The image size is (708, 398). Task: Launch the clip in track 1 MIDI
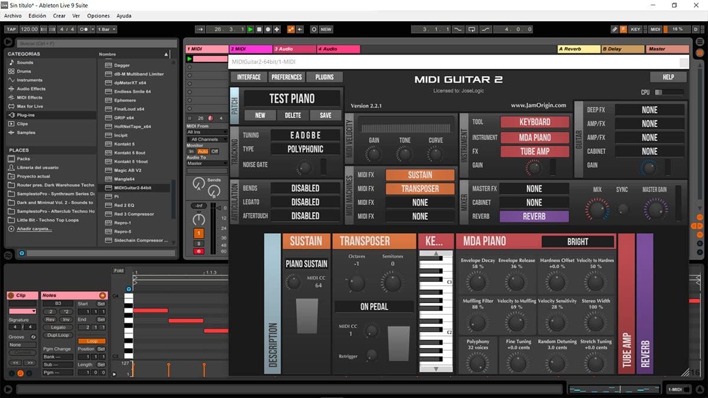189,59
